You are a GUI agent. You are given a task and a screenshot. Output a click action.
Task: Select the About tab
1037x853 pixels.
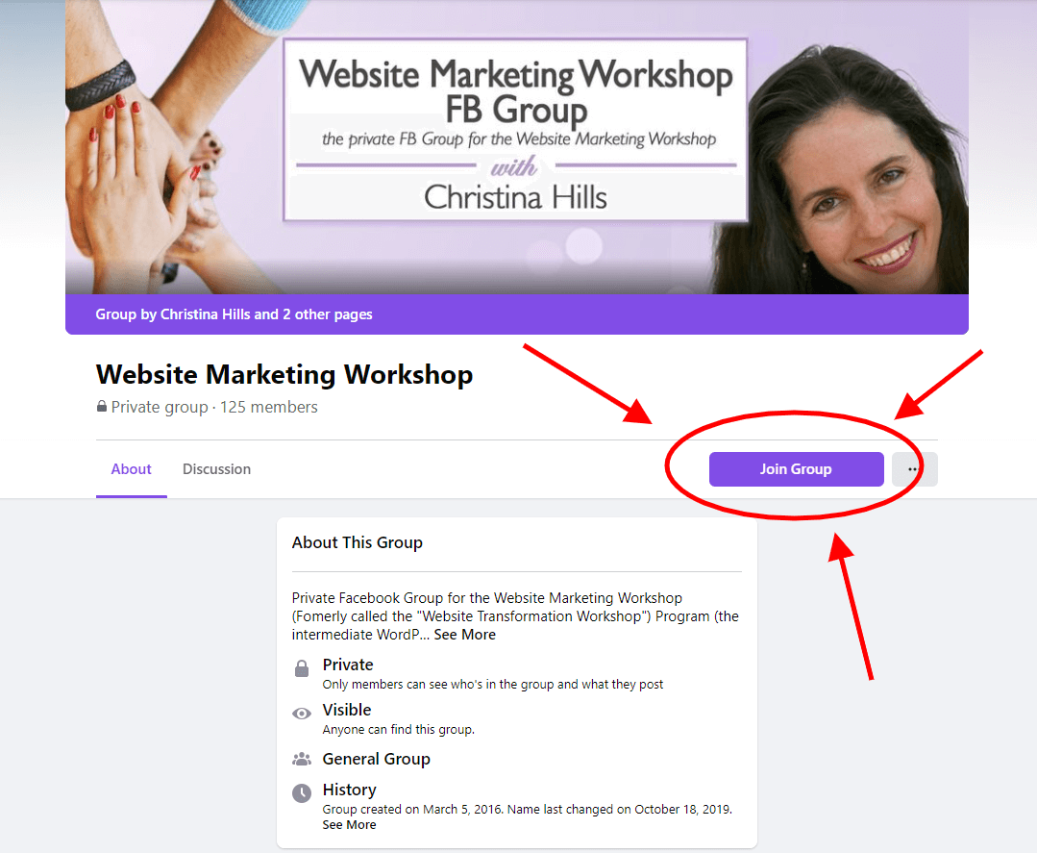pyautogui.click(x=131, y=469)
